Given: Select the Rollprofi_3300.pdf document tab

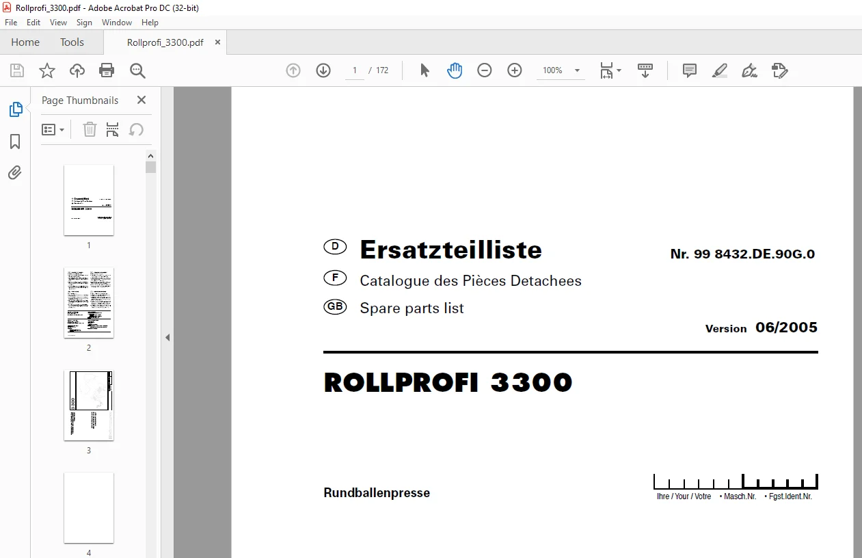Looking at the screenshot, I should (165, 42).
